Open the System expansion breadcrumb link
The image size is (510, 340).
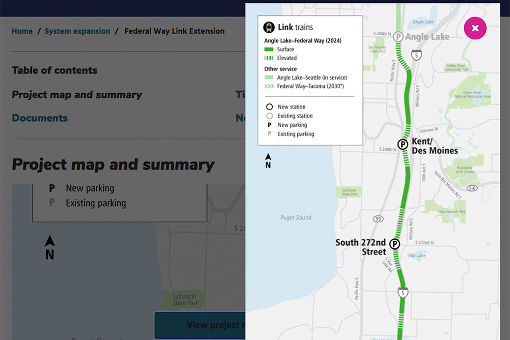click(x=77, y=31)
